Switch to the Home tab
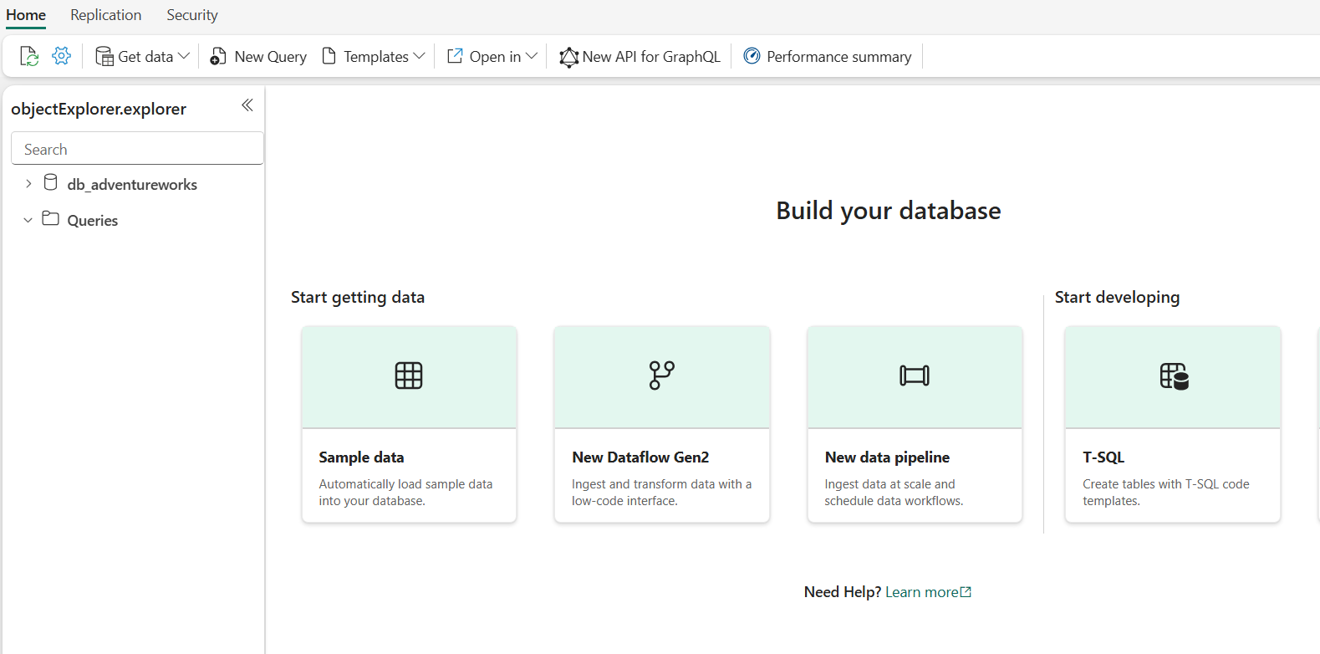This screenshot has width=1320, height=654. [26, 15]
